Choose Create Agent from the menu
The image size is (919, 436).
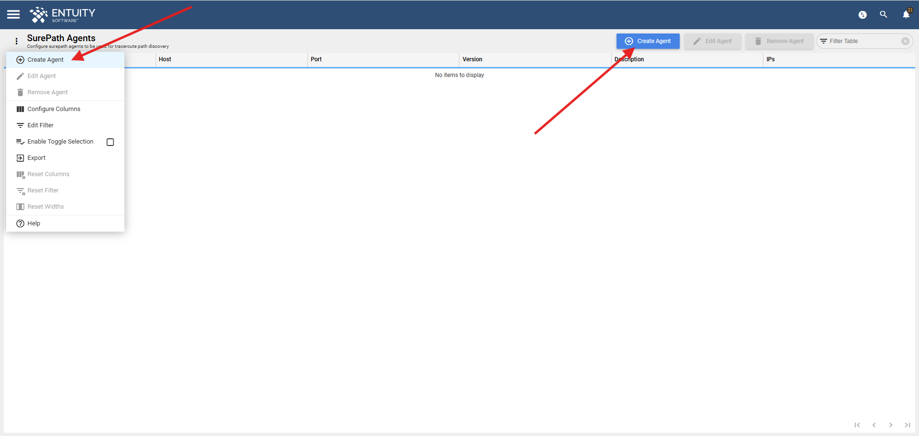[65, 60]
